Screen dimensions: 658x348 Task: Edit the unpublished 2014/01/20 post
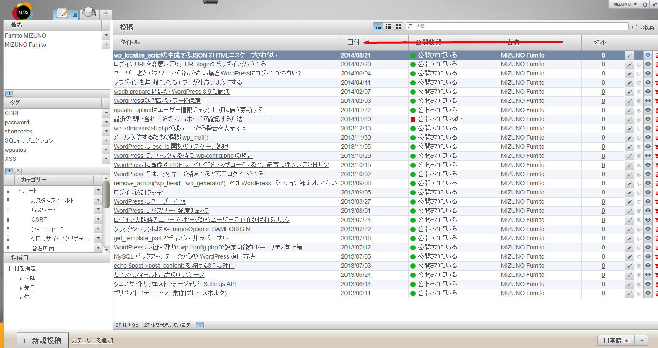[x=630, y=119]
